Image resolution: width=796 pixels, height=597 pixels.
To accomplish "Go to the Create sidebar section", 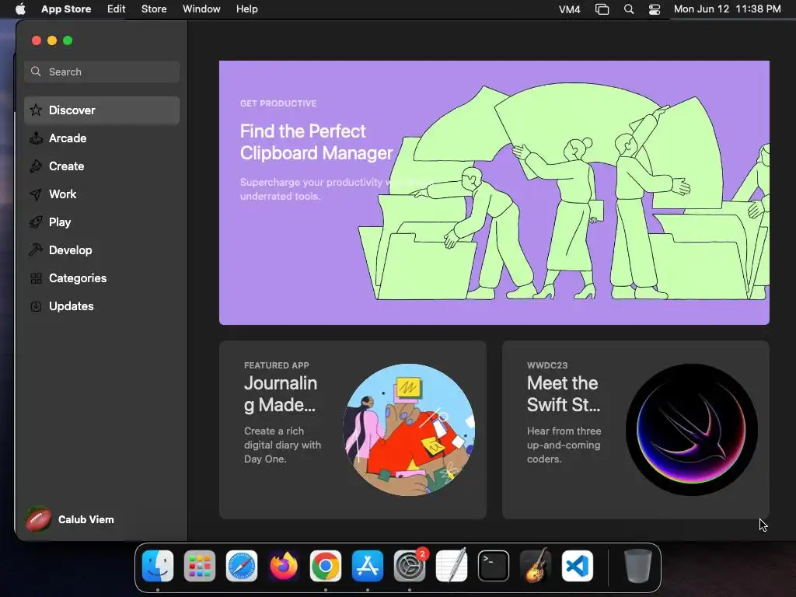I will pos(102,166).
